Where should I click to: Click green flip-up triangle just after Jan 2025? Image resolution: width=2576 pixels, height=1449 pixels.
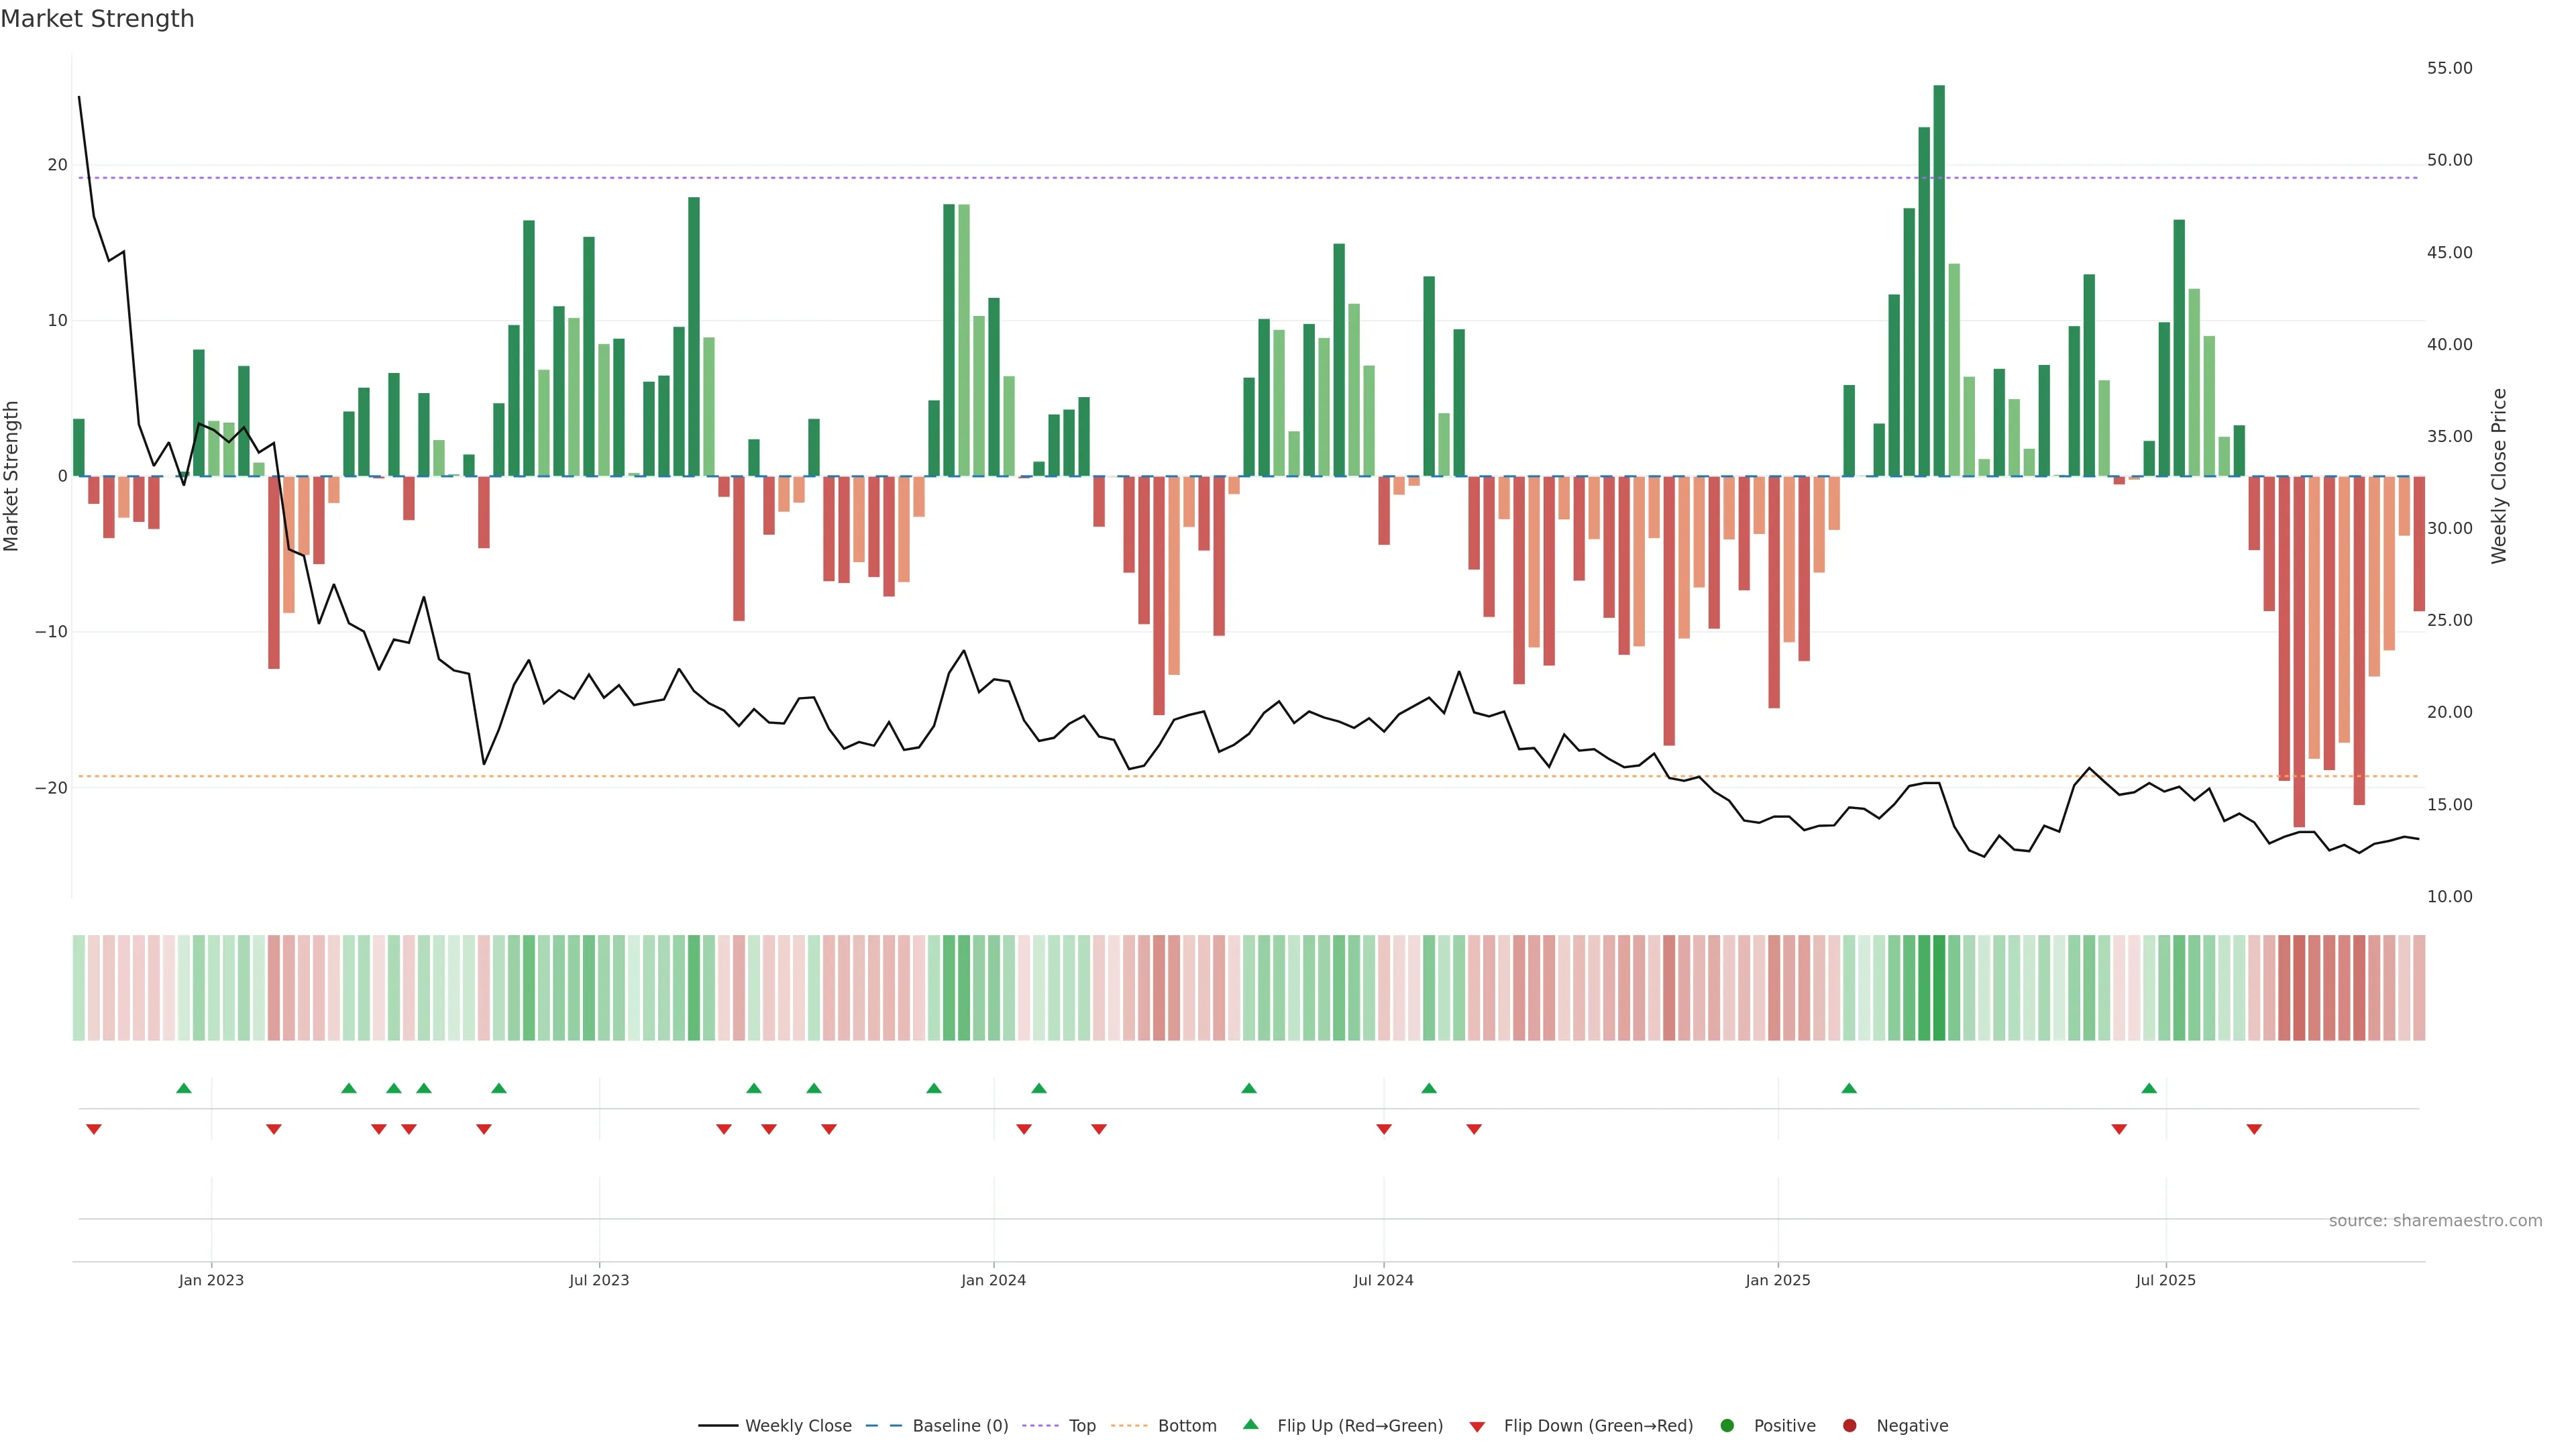pyautogui.click(x=1849, y=1088)
